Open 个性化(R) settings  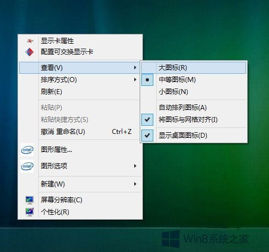point(80,212)
